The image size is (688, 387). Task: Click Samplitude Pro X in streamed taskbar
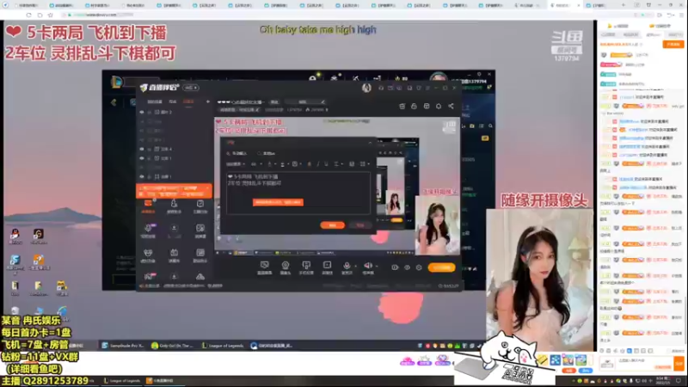(123, 346)
